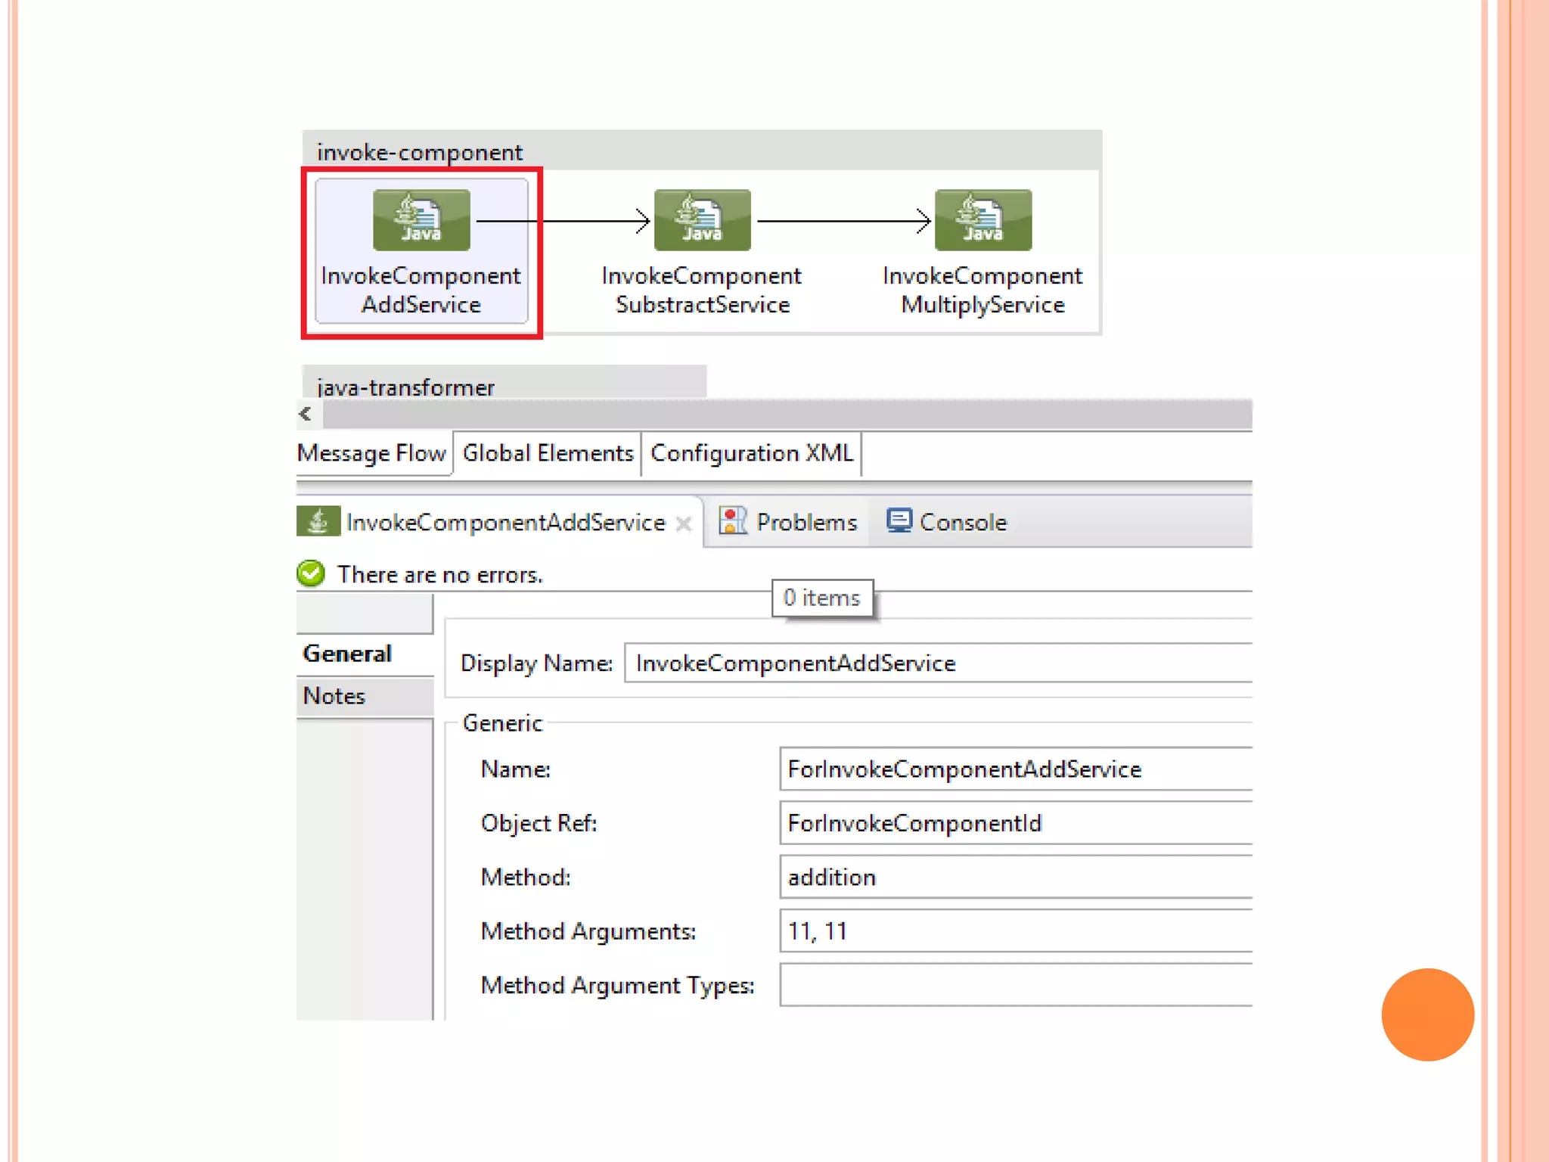Open the Global Elements tab
Image resolution: width=1549 pixels, height=1162 pixels.
[548, 453]
